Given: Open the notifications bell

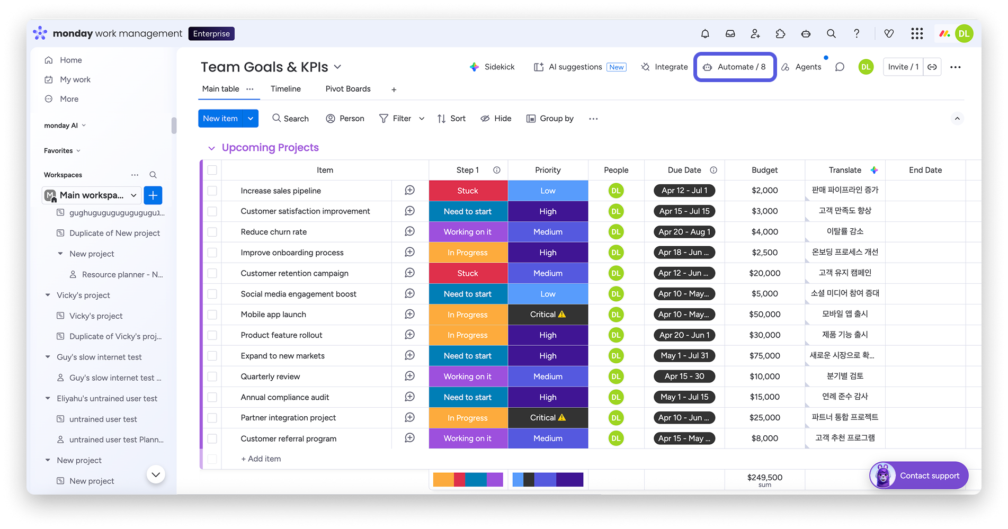Looking at the screenshot, I should tap(705, 34).
